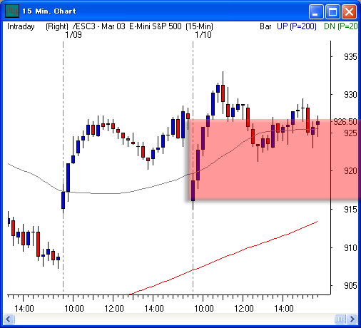Click the 14:00 time label for 1/09 session
The height and width of the screenshot is (328, 361).
pos(154,309)
